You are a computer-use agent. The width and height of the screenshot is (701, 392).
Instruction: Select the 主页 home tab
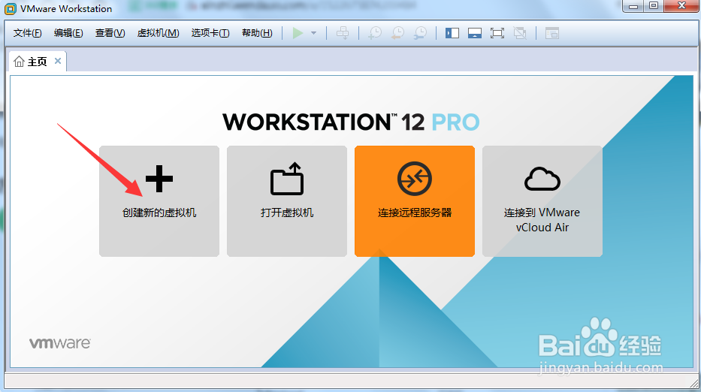[x=37, y=62]
